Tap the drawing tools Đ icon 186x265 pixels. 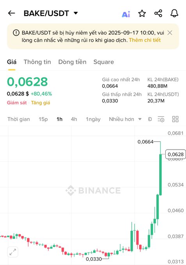click(150, 119)
